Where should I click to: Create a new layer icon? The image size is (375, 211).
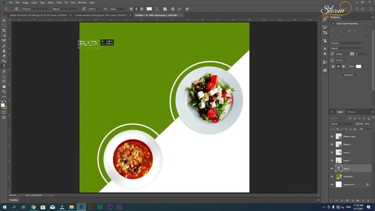coord(363,200)
